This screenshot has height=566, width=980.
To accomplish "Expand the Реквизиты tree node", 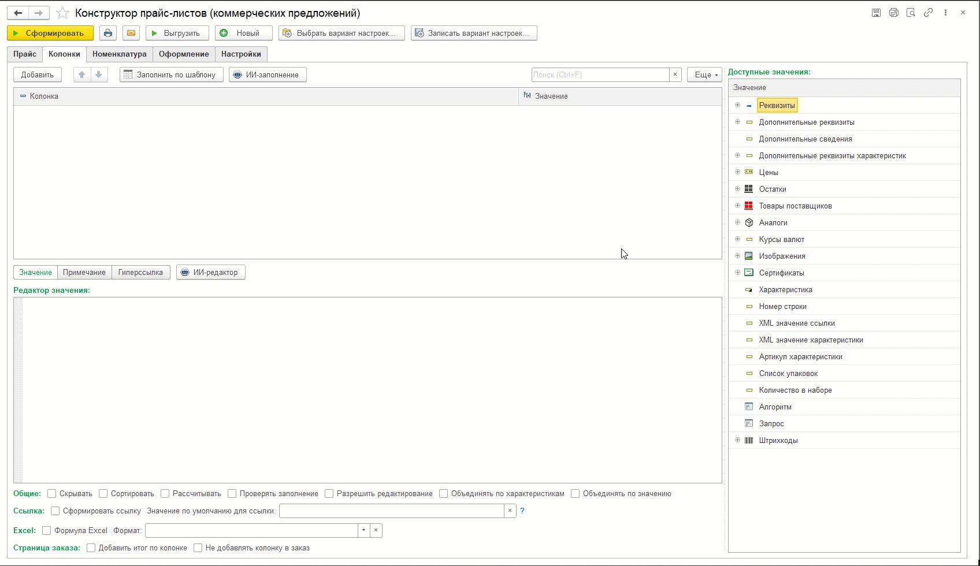I will pos(737,105).
